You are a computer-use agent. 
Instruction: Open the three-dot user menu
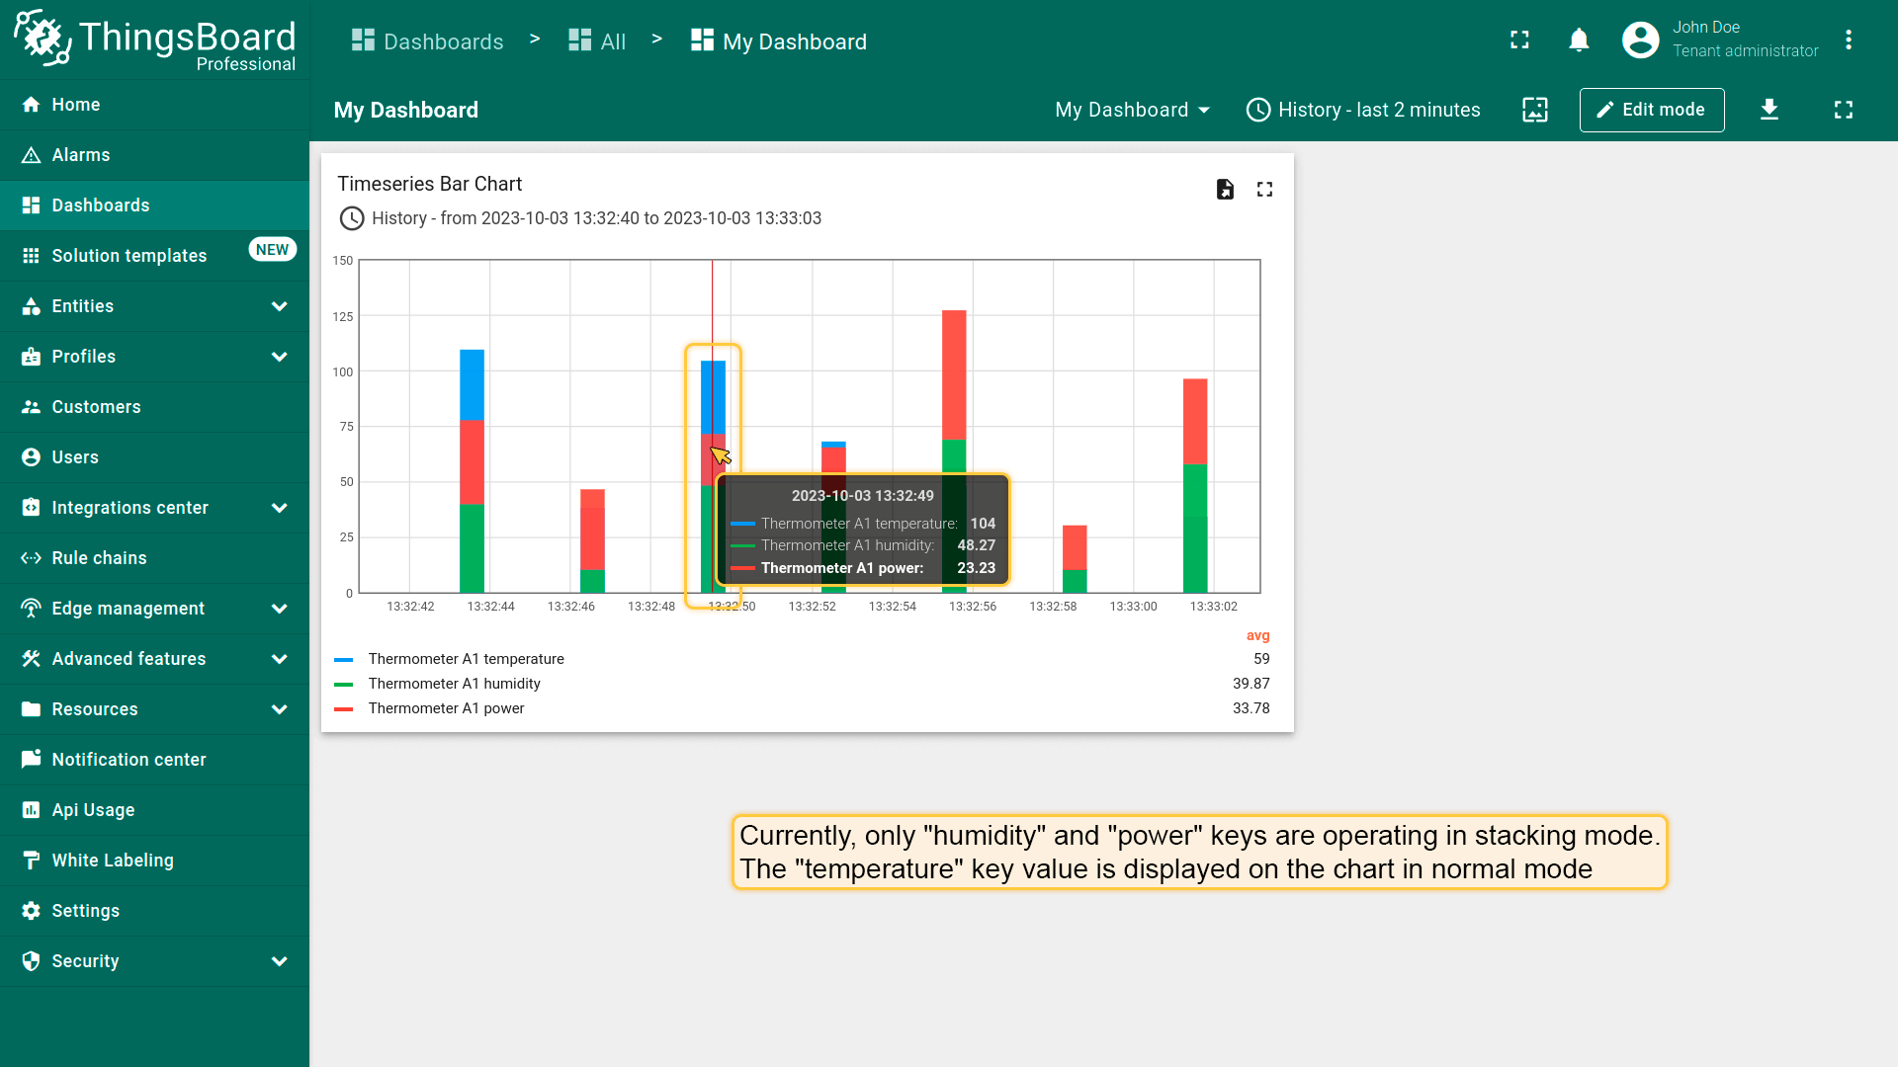[x=1848, y=41]
